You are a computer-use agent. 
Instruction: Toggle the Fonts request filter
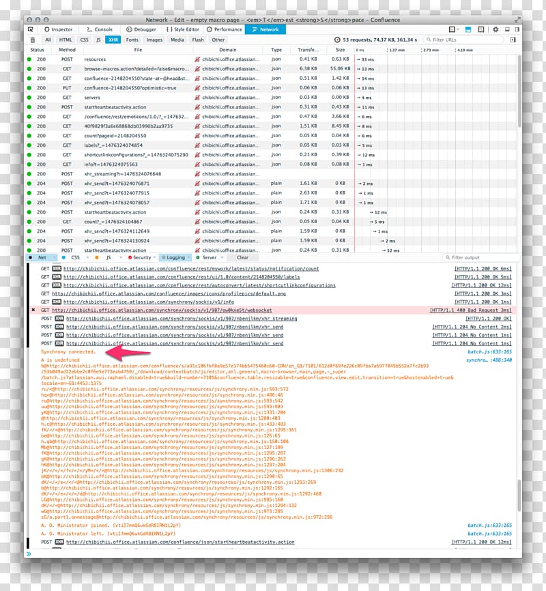(132, 40)
